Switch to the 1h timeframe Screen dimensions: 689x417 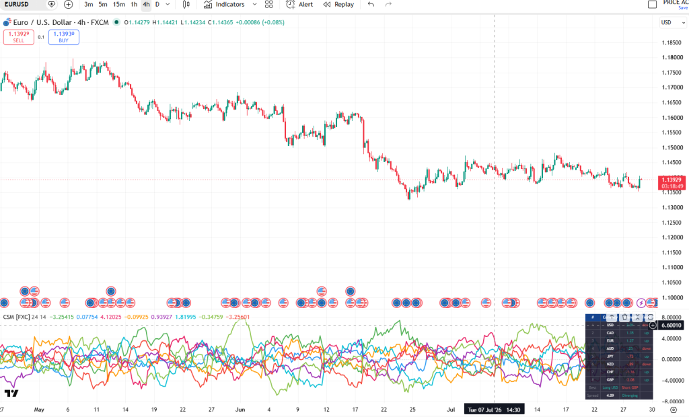[134, 5]
